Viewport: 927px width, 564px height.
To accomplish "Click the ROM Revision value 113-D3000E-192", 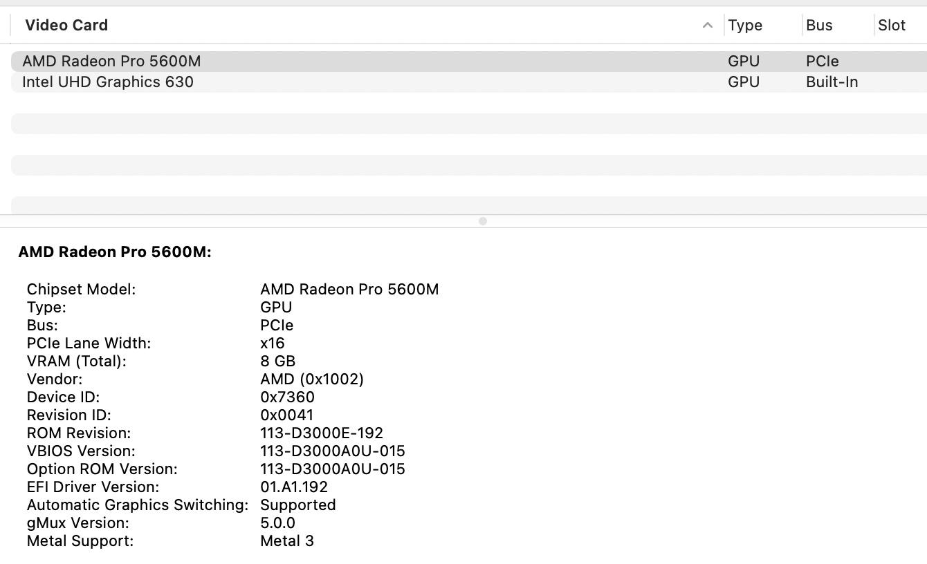I will [322, 433].
